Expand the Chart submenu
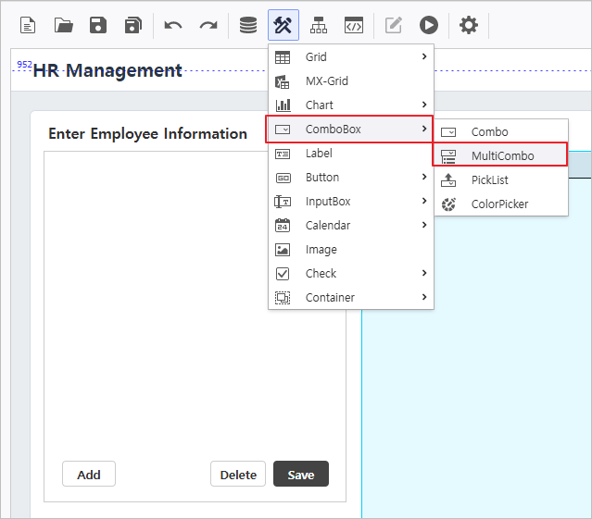 click(350, 105)
